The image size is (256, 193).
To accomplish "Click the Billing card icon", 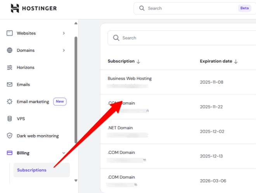I will (10, 153).
